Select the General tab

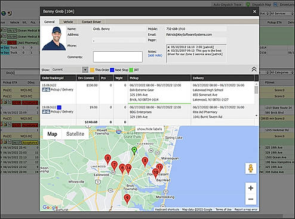pyautogui.click(x=50, y=22)
